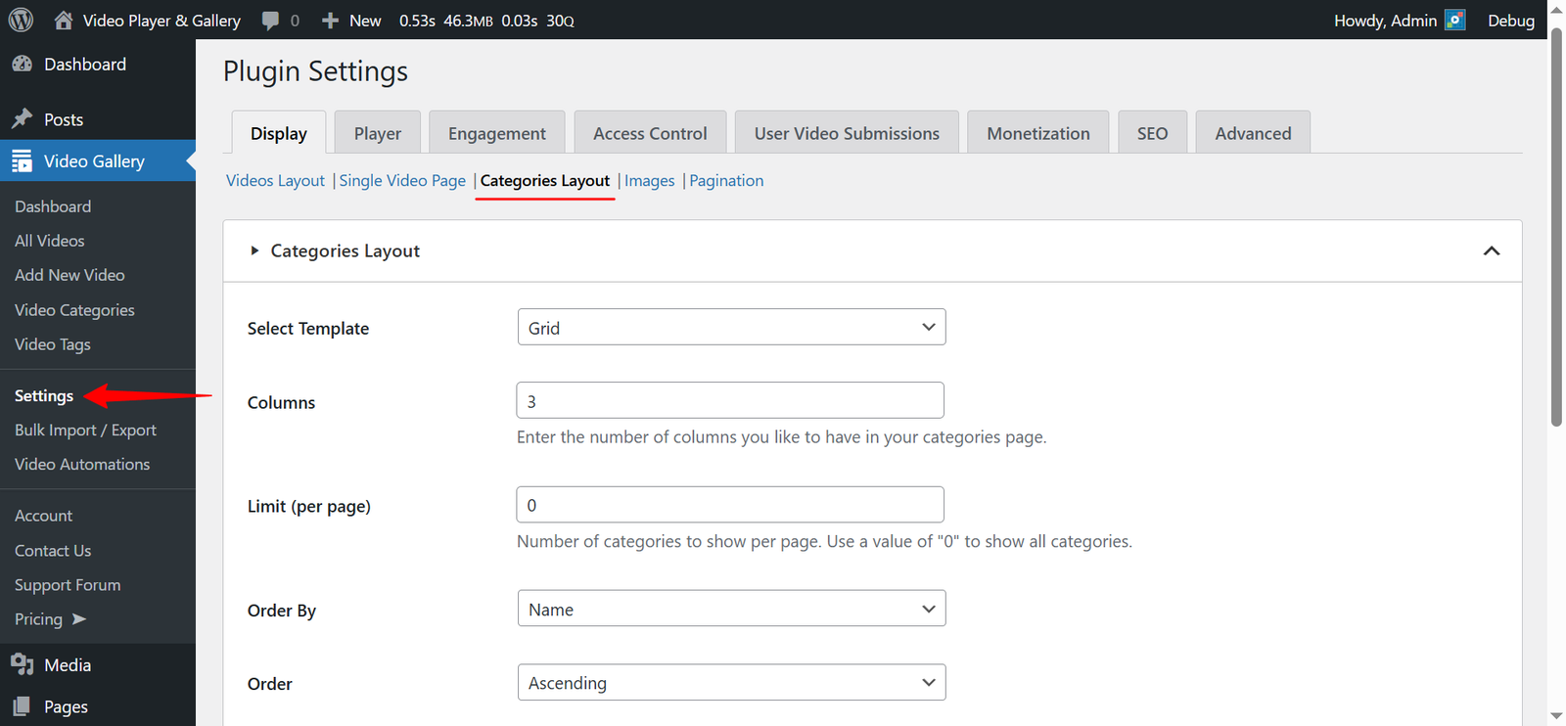Click the Admin avatar image
Viewport: 1566px width, 726px height.
pyautogui.click(x=1455, y=20)
